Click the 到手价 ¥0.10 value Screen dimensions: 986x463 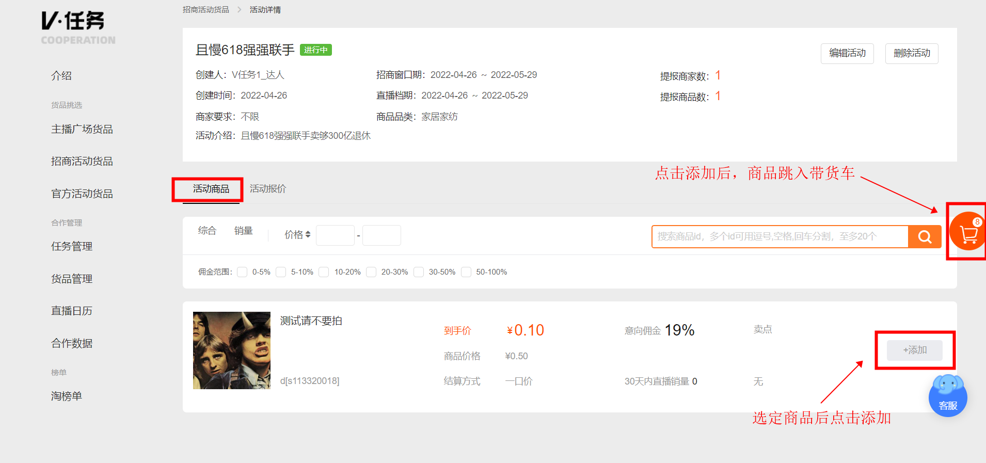[526, 330]
